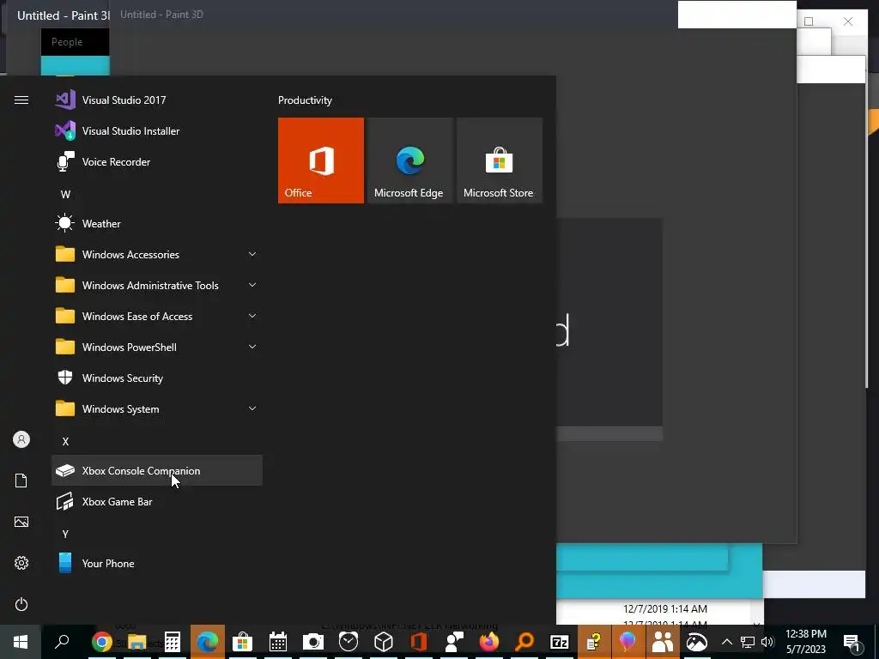Click the Office tile

[321, 160]
